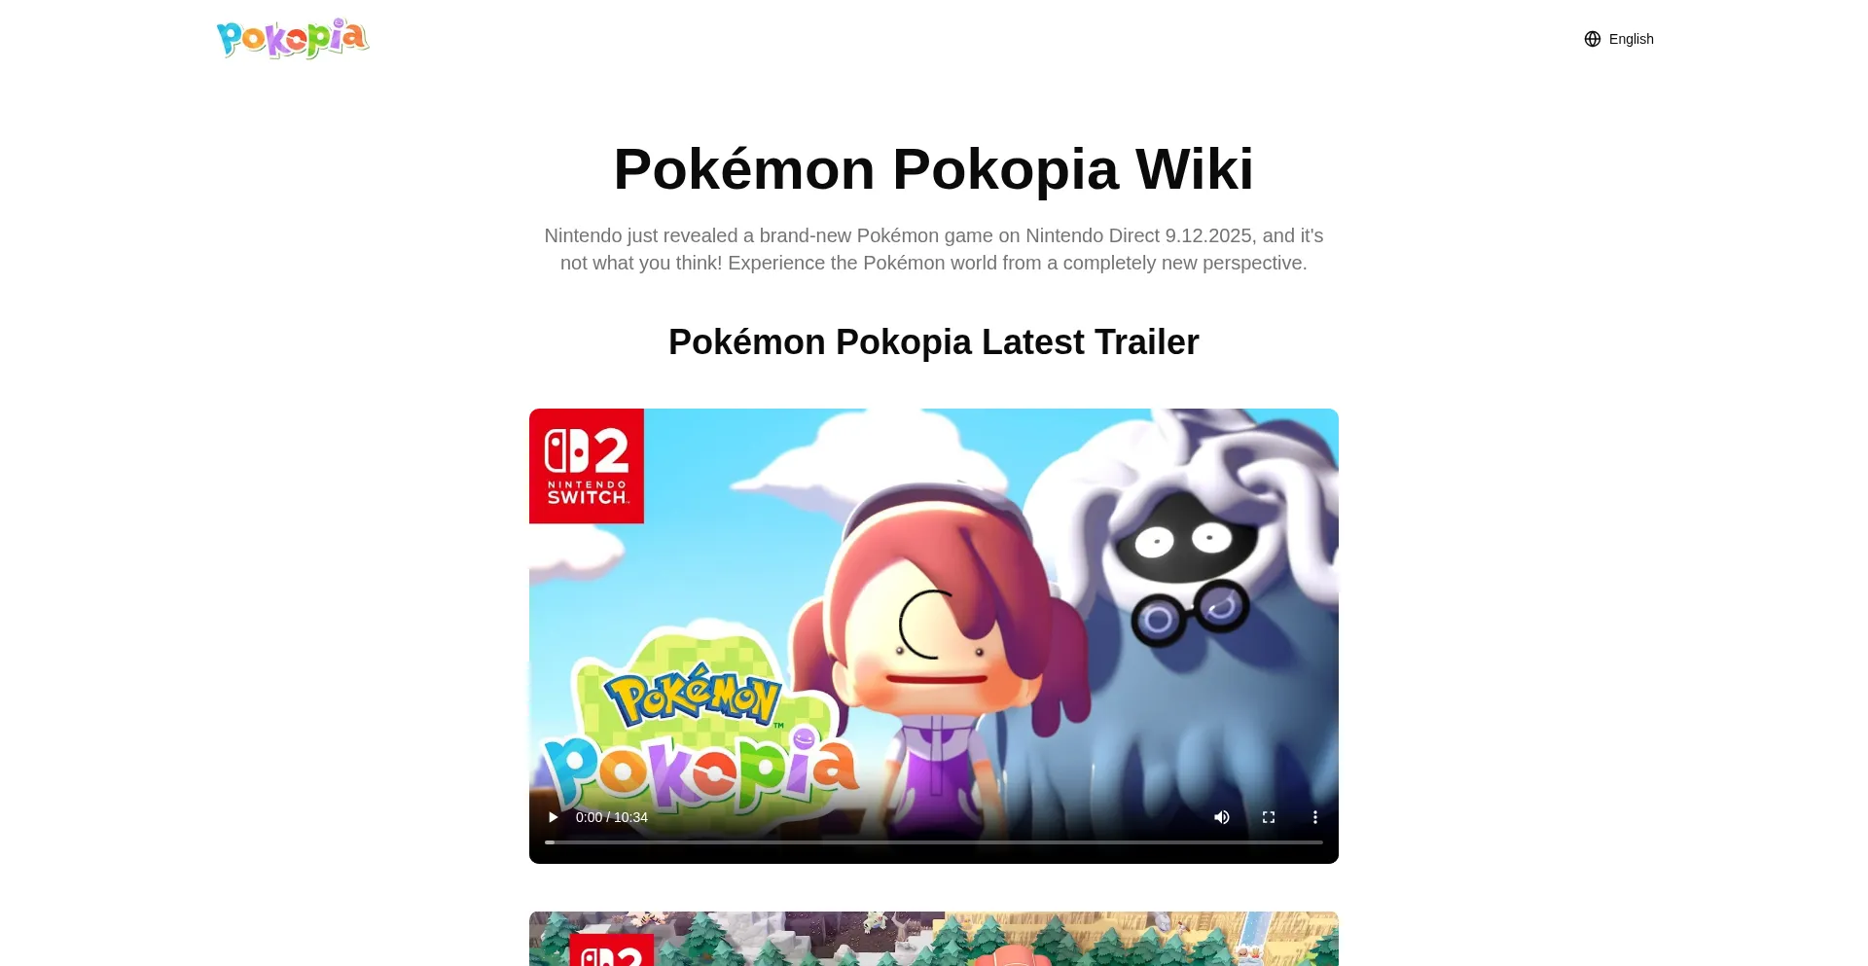Click the 0:00 / 10:34 time display
Viewport: 1868px width, 966px height.
click(x=612, y=817)
